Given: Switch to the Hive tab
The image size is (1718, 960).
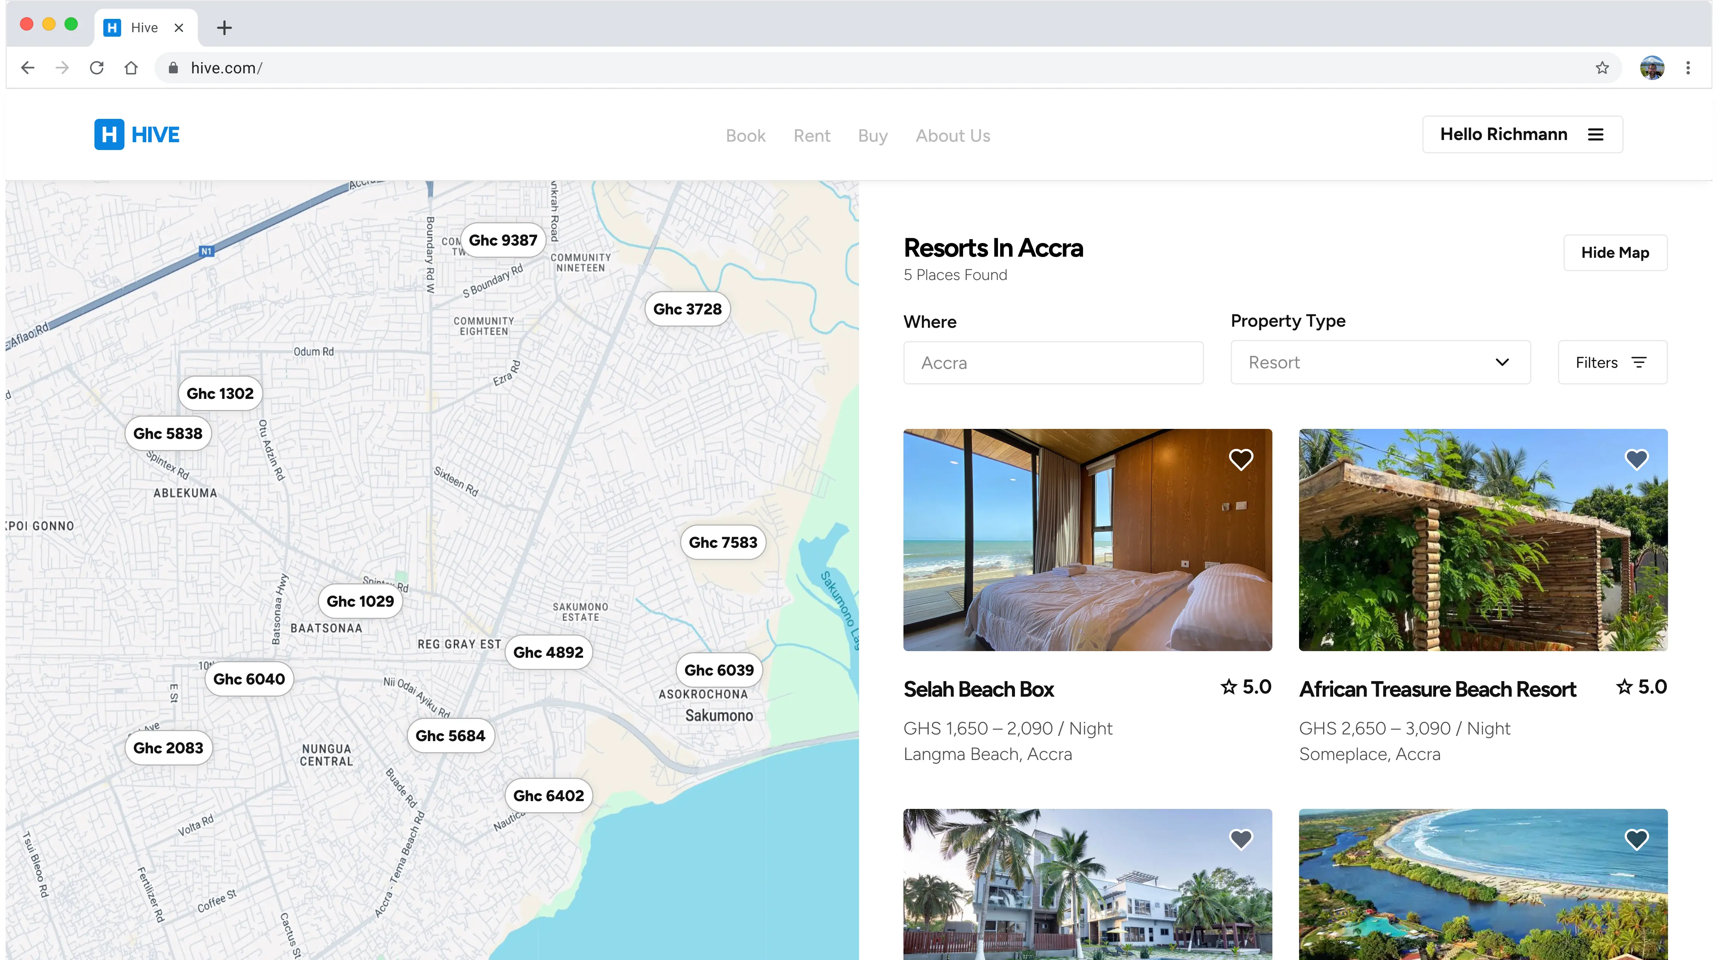Looking at the screenshot, I should (x=146, y=28).
